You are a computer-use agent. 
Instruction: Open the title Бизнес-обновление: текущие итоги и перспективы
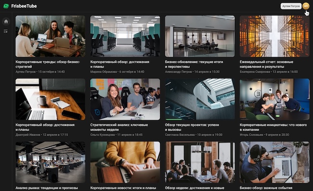pyautogui.click(x=194, y=64)
